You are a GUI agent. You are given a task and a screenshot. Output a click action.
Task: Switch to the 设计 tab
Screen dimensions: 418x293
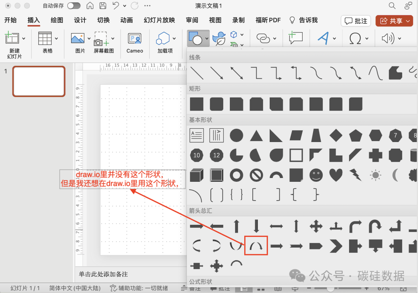click(80, 20)
